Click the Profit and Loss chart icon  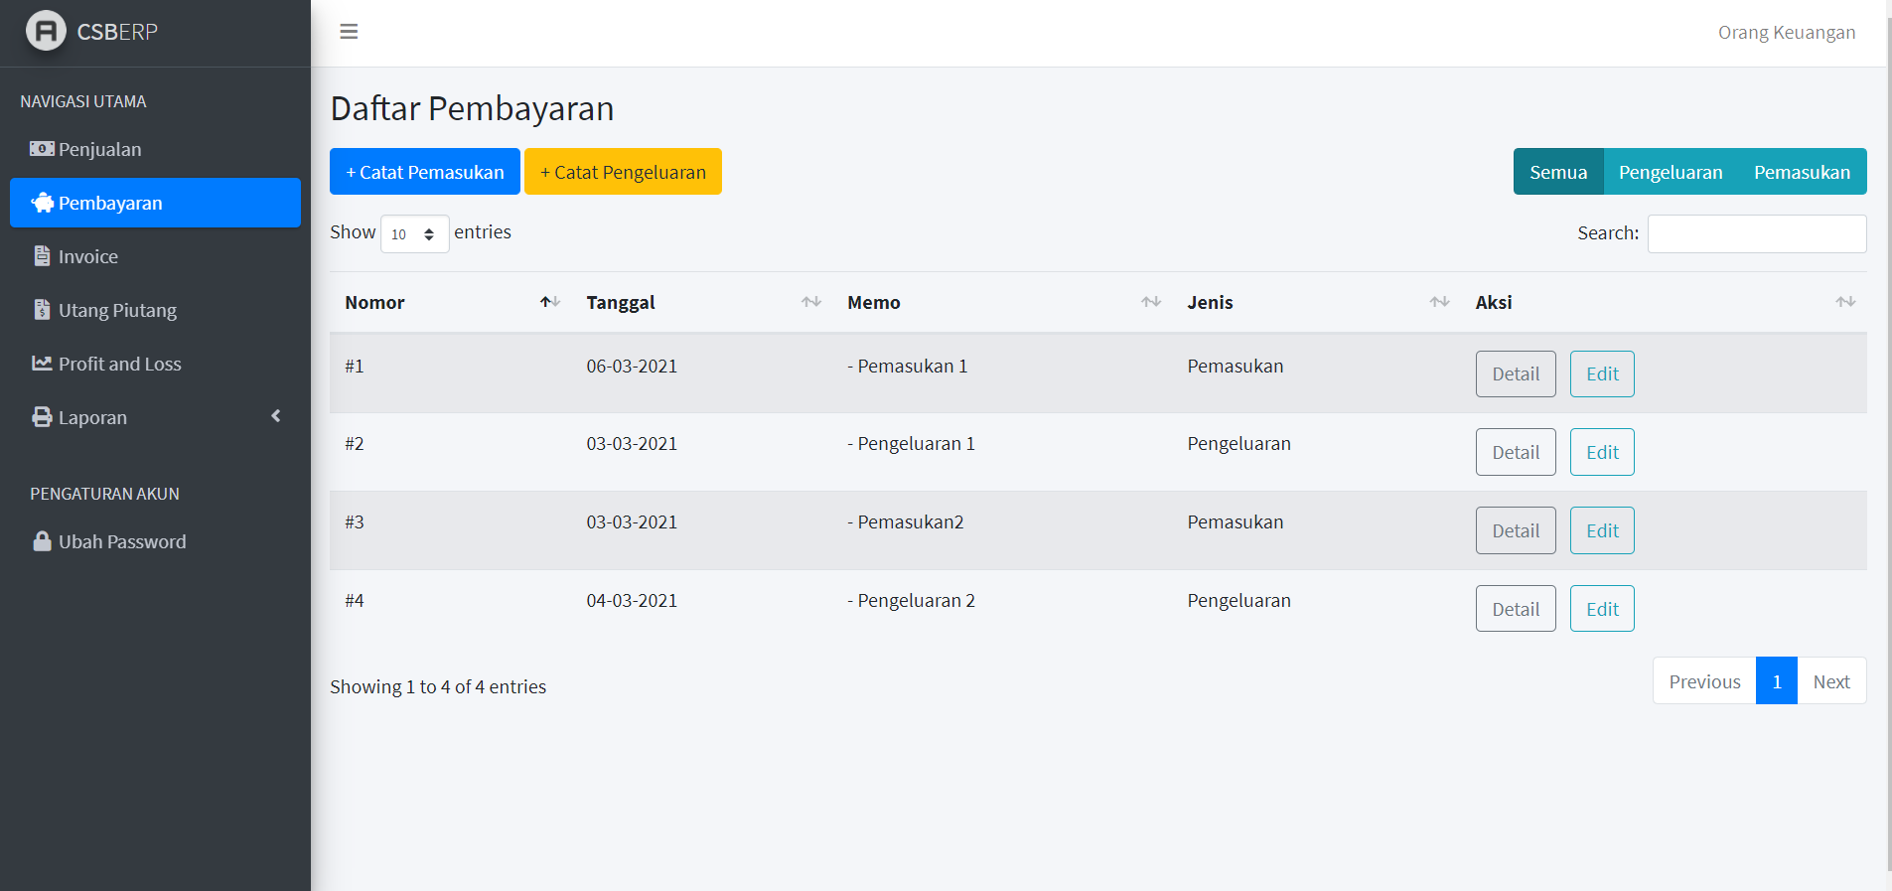coord(42,364)
